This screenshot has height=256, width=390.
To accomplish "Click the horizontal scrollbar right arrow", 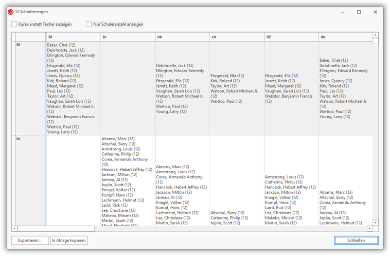I will 370,228.
